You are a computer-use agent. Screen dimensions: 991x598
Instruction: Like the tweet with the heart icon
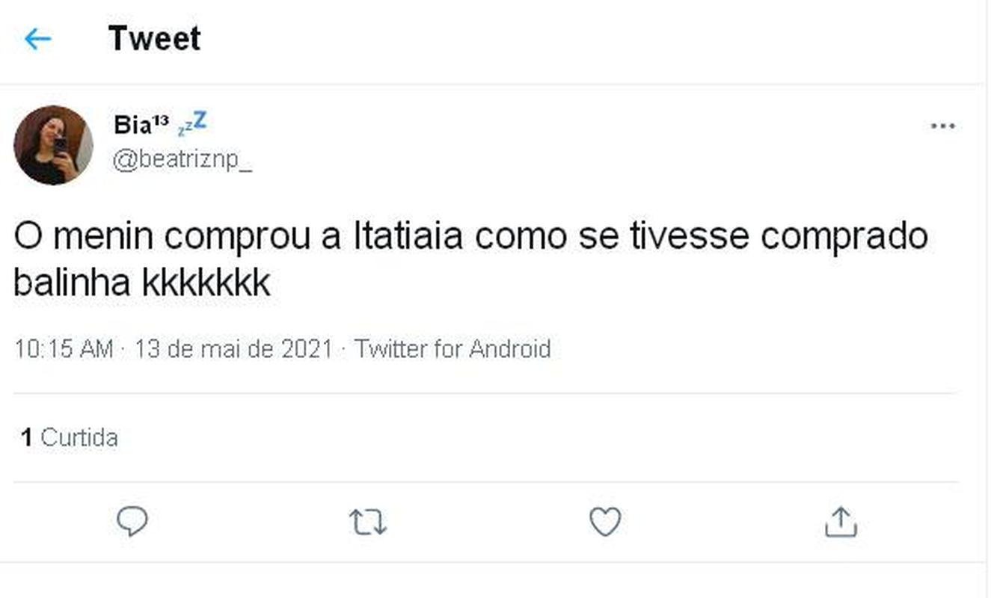605,522
